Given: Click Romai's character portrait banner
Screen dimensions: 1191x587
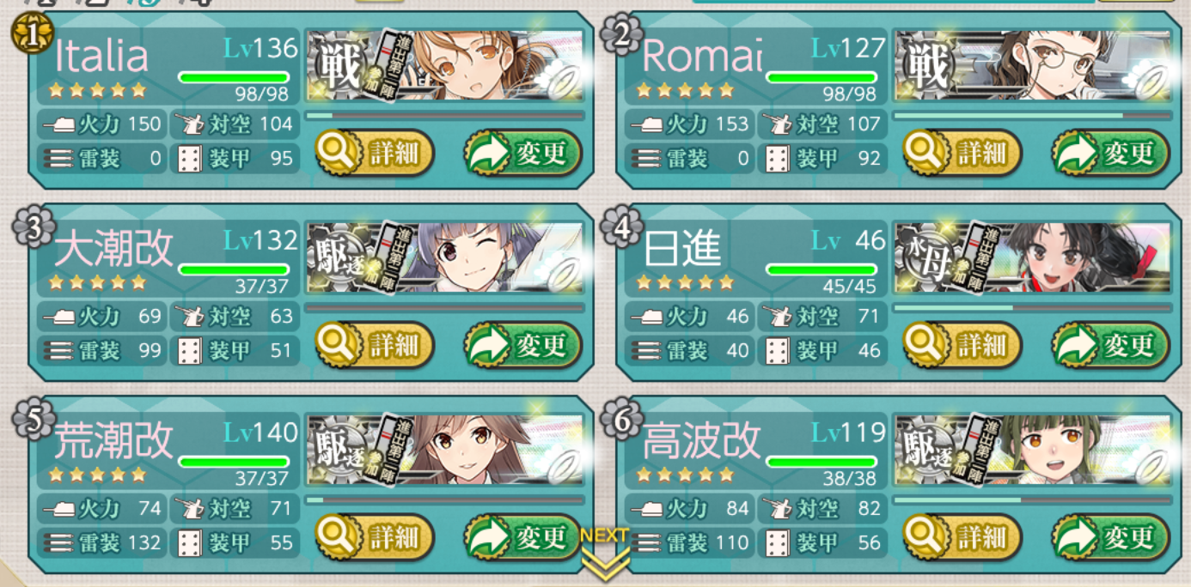Looking at the screenshot, I should pyautogui.click(x=1033, y=65).
